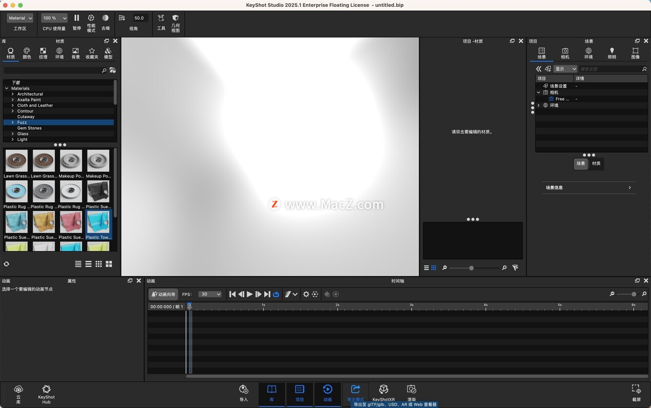Jump to timeline start

[232, 294]
